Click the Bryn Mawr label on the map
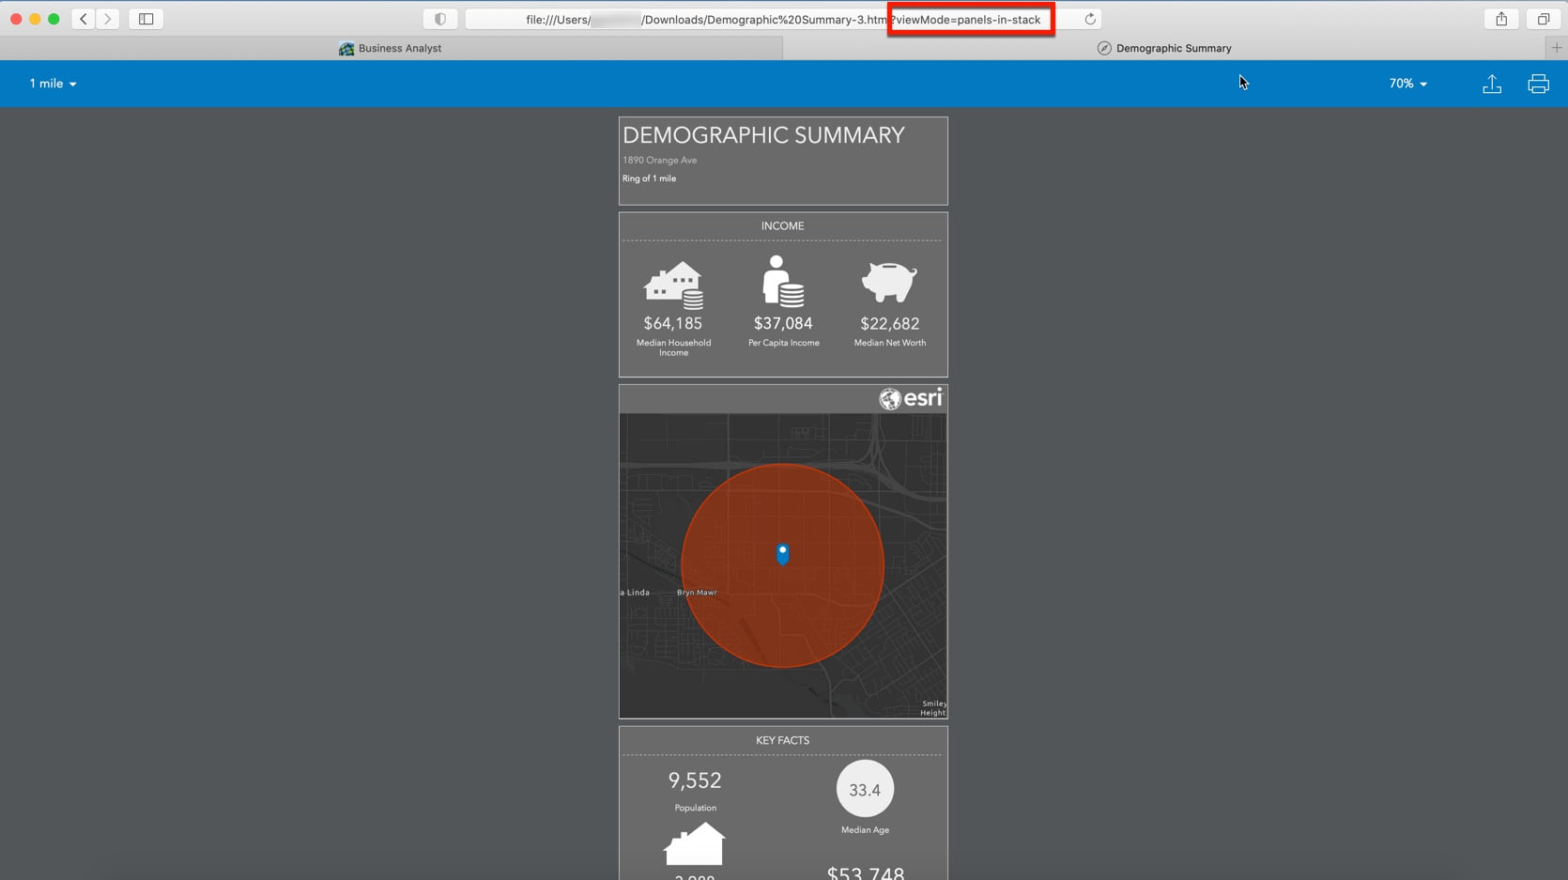Viewport: 1568px width, 880px height. coord(697,593)
